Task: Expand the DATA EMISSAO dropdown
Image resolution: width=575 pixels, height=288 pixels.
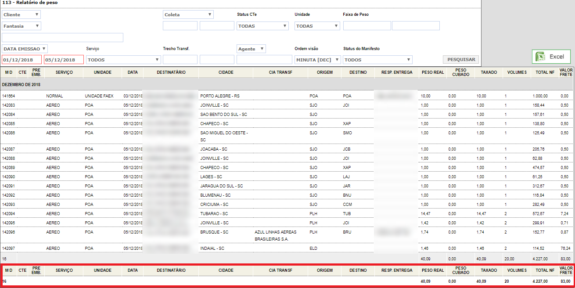Action: pos(25,49)
